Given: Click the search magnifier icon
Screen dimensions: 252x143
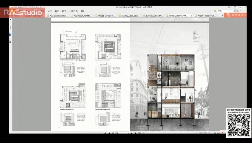Looking at the screenshot, I should point(234,11).
